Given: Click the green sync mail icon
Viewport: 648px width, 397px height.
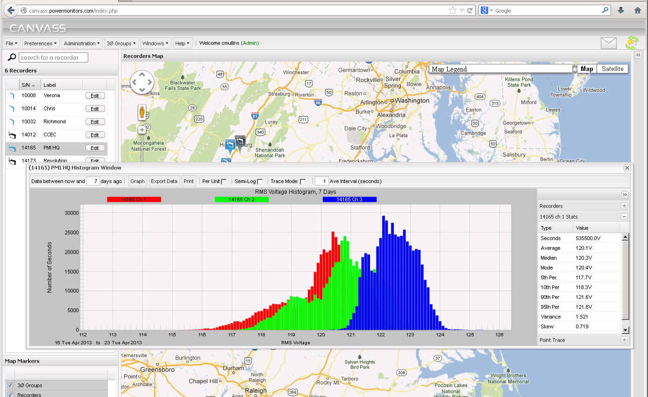Looking at the screenshot, I should click(632, 43).
